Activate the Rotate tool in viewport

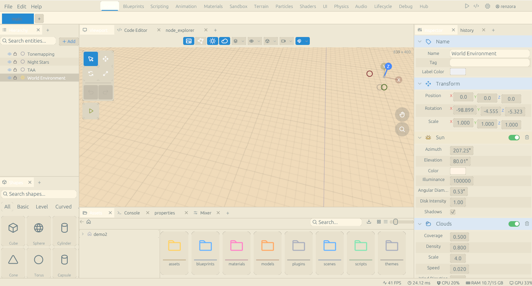[91, 74]
